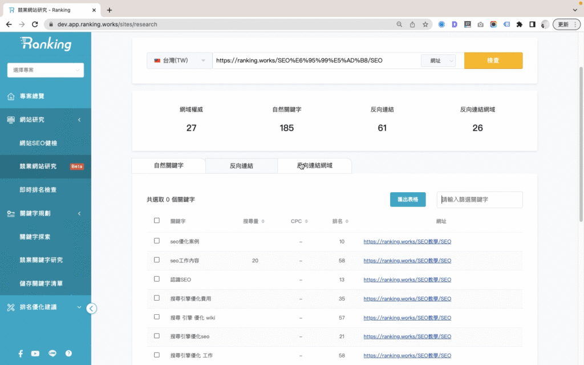584x365 pixels.
Task: Reload the page
Action: click(35, 24)
